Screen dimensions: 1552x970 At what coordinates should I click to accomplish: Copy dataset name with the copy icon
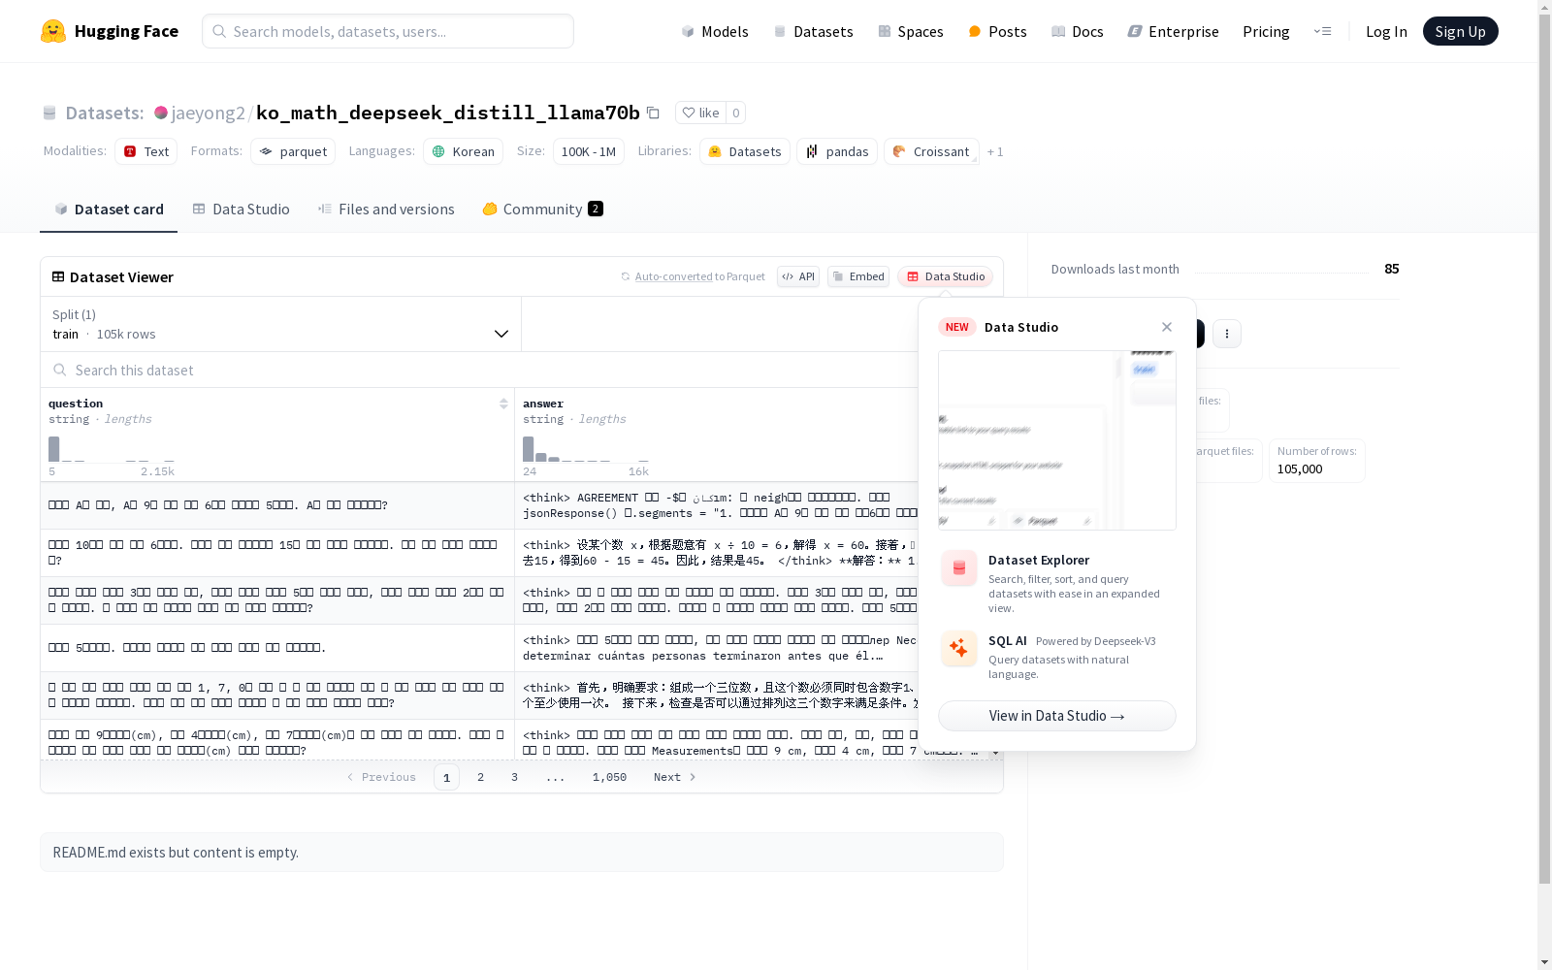654,113
